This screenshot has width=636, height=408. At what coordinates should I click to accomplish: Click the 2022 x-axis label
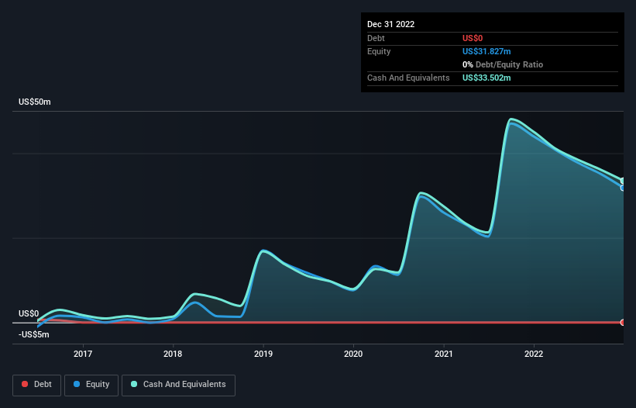coord(534,354)
